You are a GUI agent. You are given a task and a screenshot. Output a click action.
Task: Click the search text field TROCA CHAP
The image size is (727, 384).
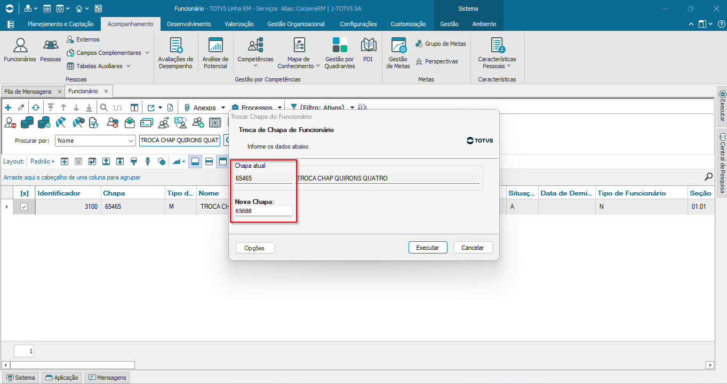click(180, 141)
